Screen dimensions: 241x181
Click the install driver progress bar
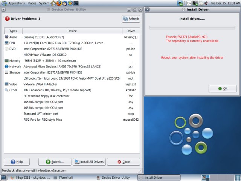click(x=192, y=27)
